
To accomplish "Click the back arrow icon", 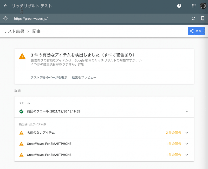I will tap(5, 6).
